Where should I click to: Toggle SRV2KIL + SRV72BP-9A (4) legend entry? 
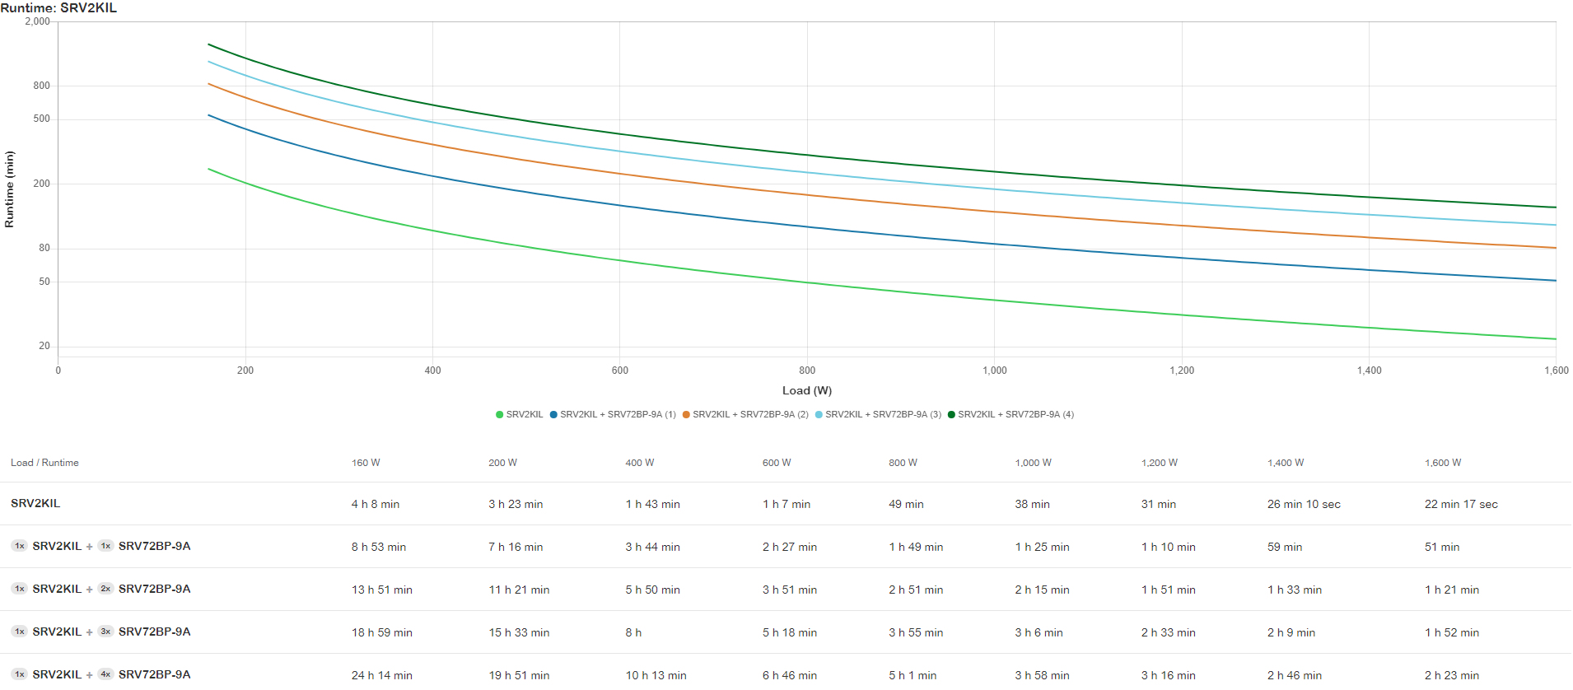click(1011, 414)
